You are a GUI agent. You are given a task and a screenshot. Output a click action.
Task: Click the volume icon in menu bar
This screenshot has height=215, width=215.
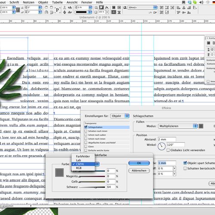[x=201, y=2]
